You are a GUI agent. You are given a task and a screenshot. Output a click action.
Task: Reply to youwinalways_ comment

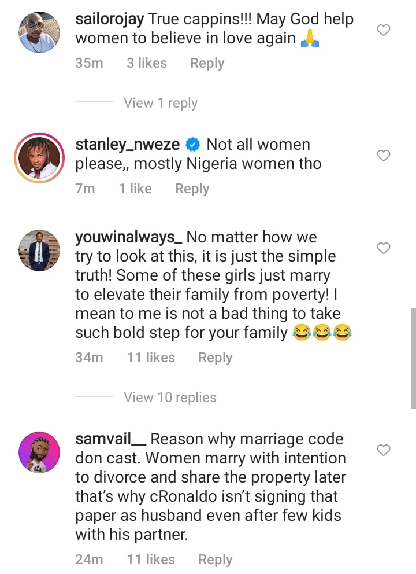[216, 358]
